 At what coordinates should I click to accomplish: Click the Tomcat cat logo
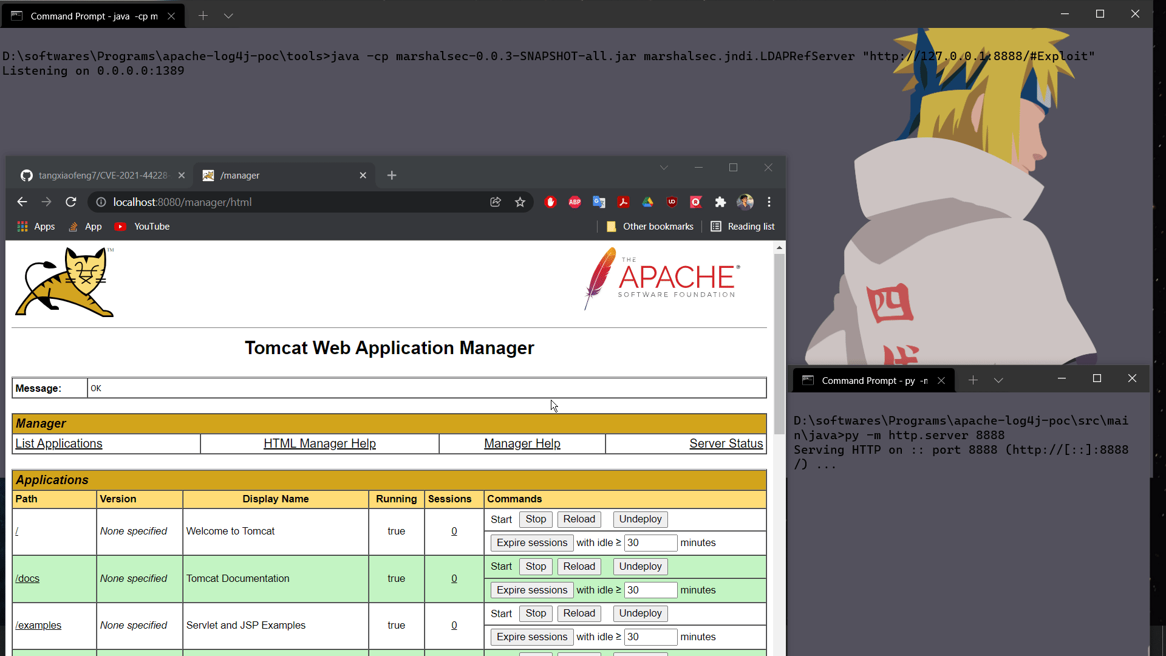coord(64,282)
